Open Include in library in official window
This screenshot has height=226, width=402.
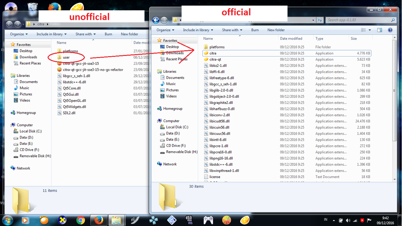coord(198,30)
